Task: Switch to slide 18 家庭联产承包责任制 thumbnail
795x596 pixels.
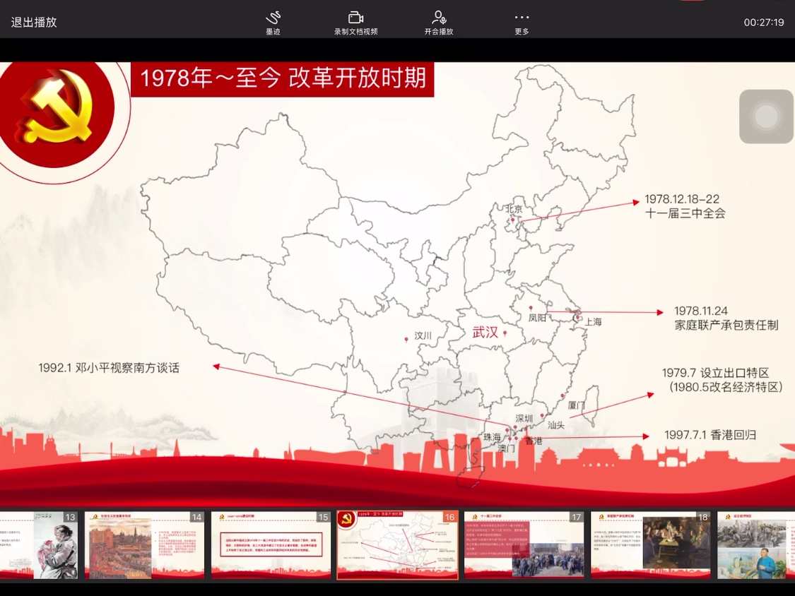Action: [x=650, y=544]
